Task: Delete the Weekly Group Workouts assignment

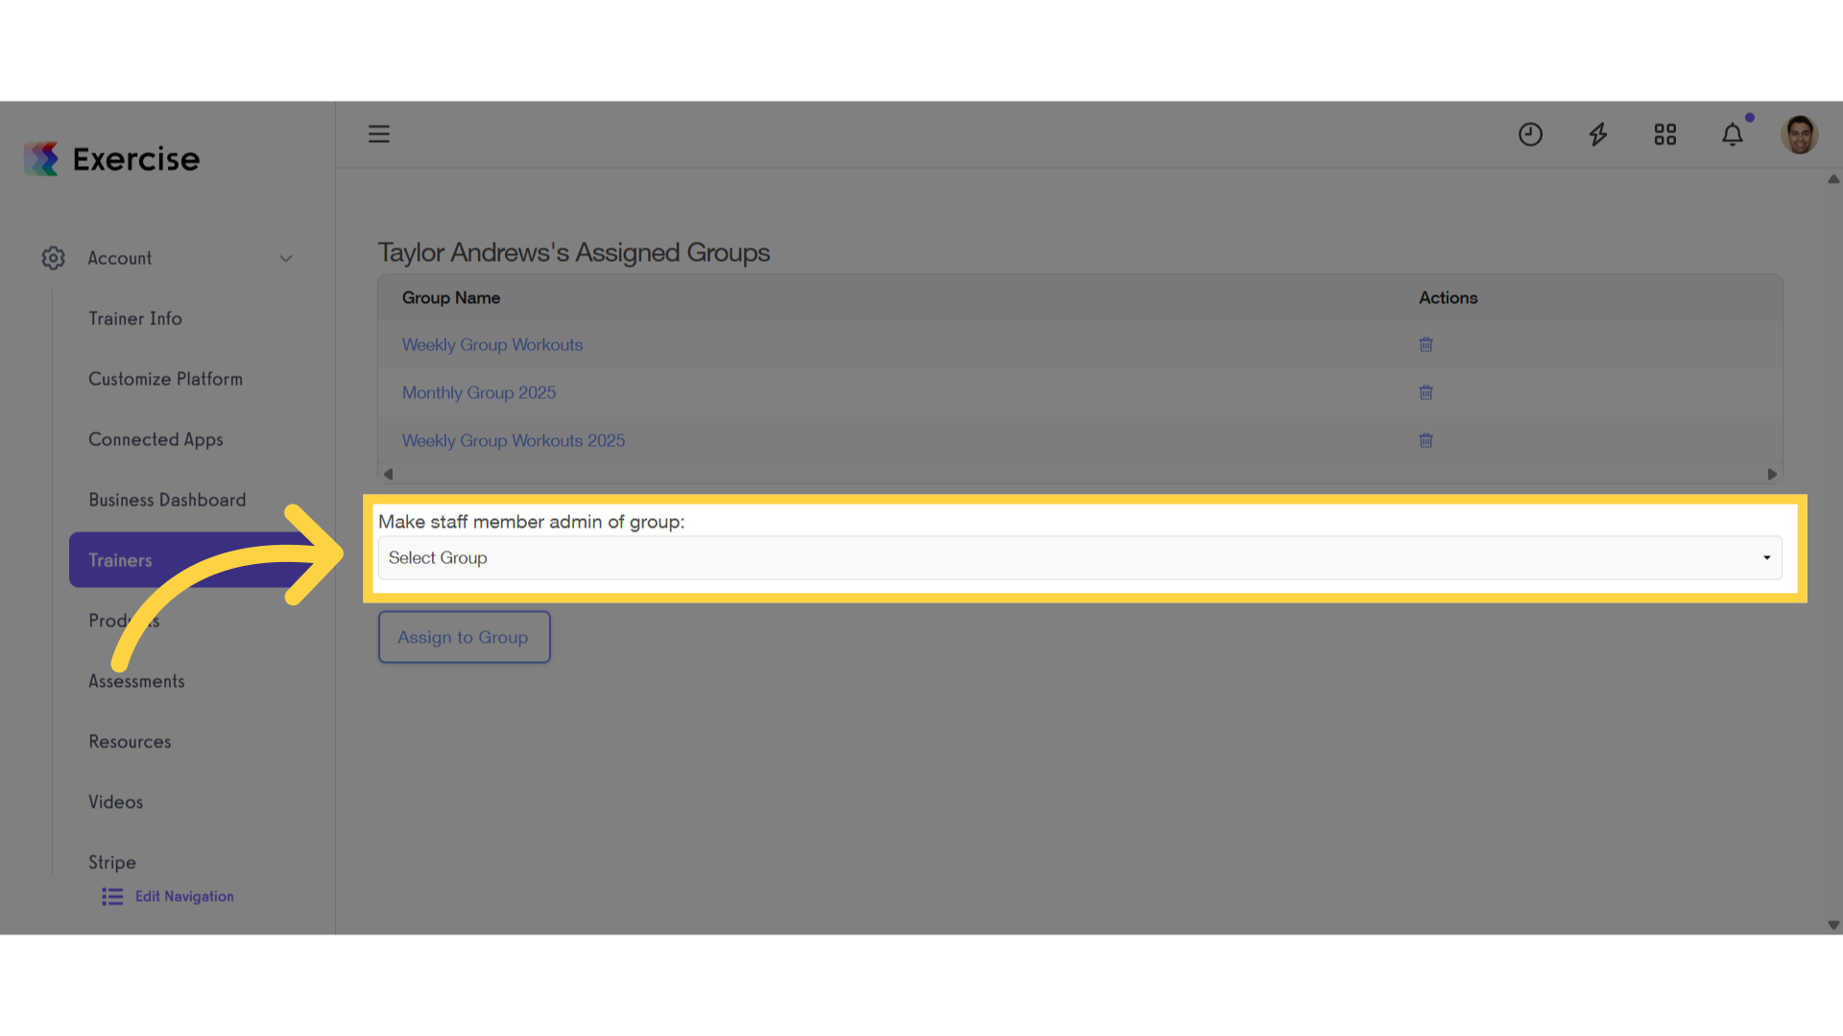Action: 1426,344
